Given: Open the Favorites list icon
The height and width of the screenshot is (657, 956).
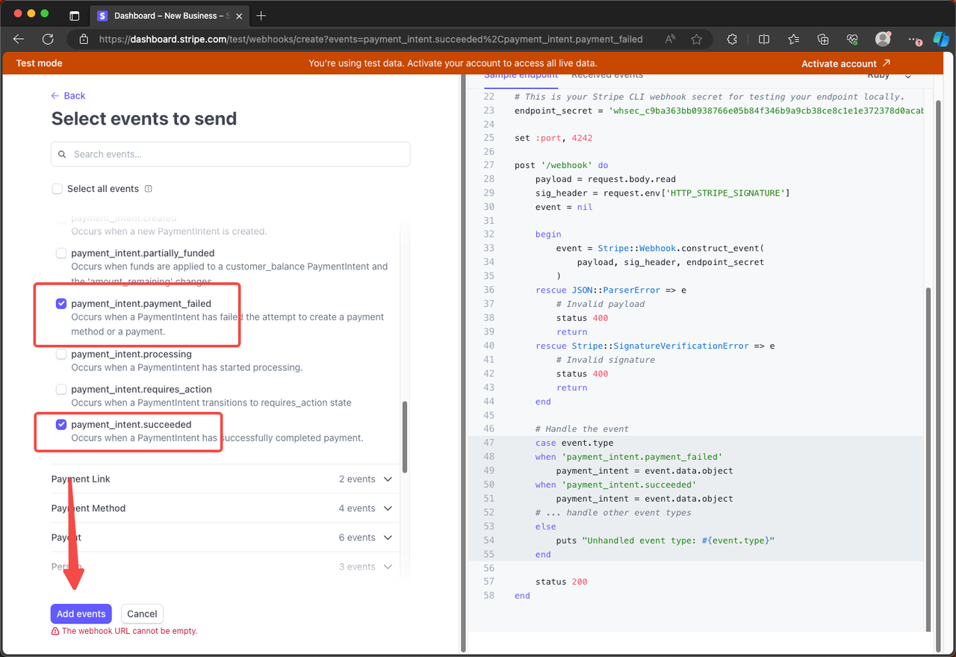Looking at the screenshot, I should (793, 40).
